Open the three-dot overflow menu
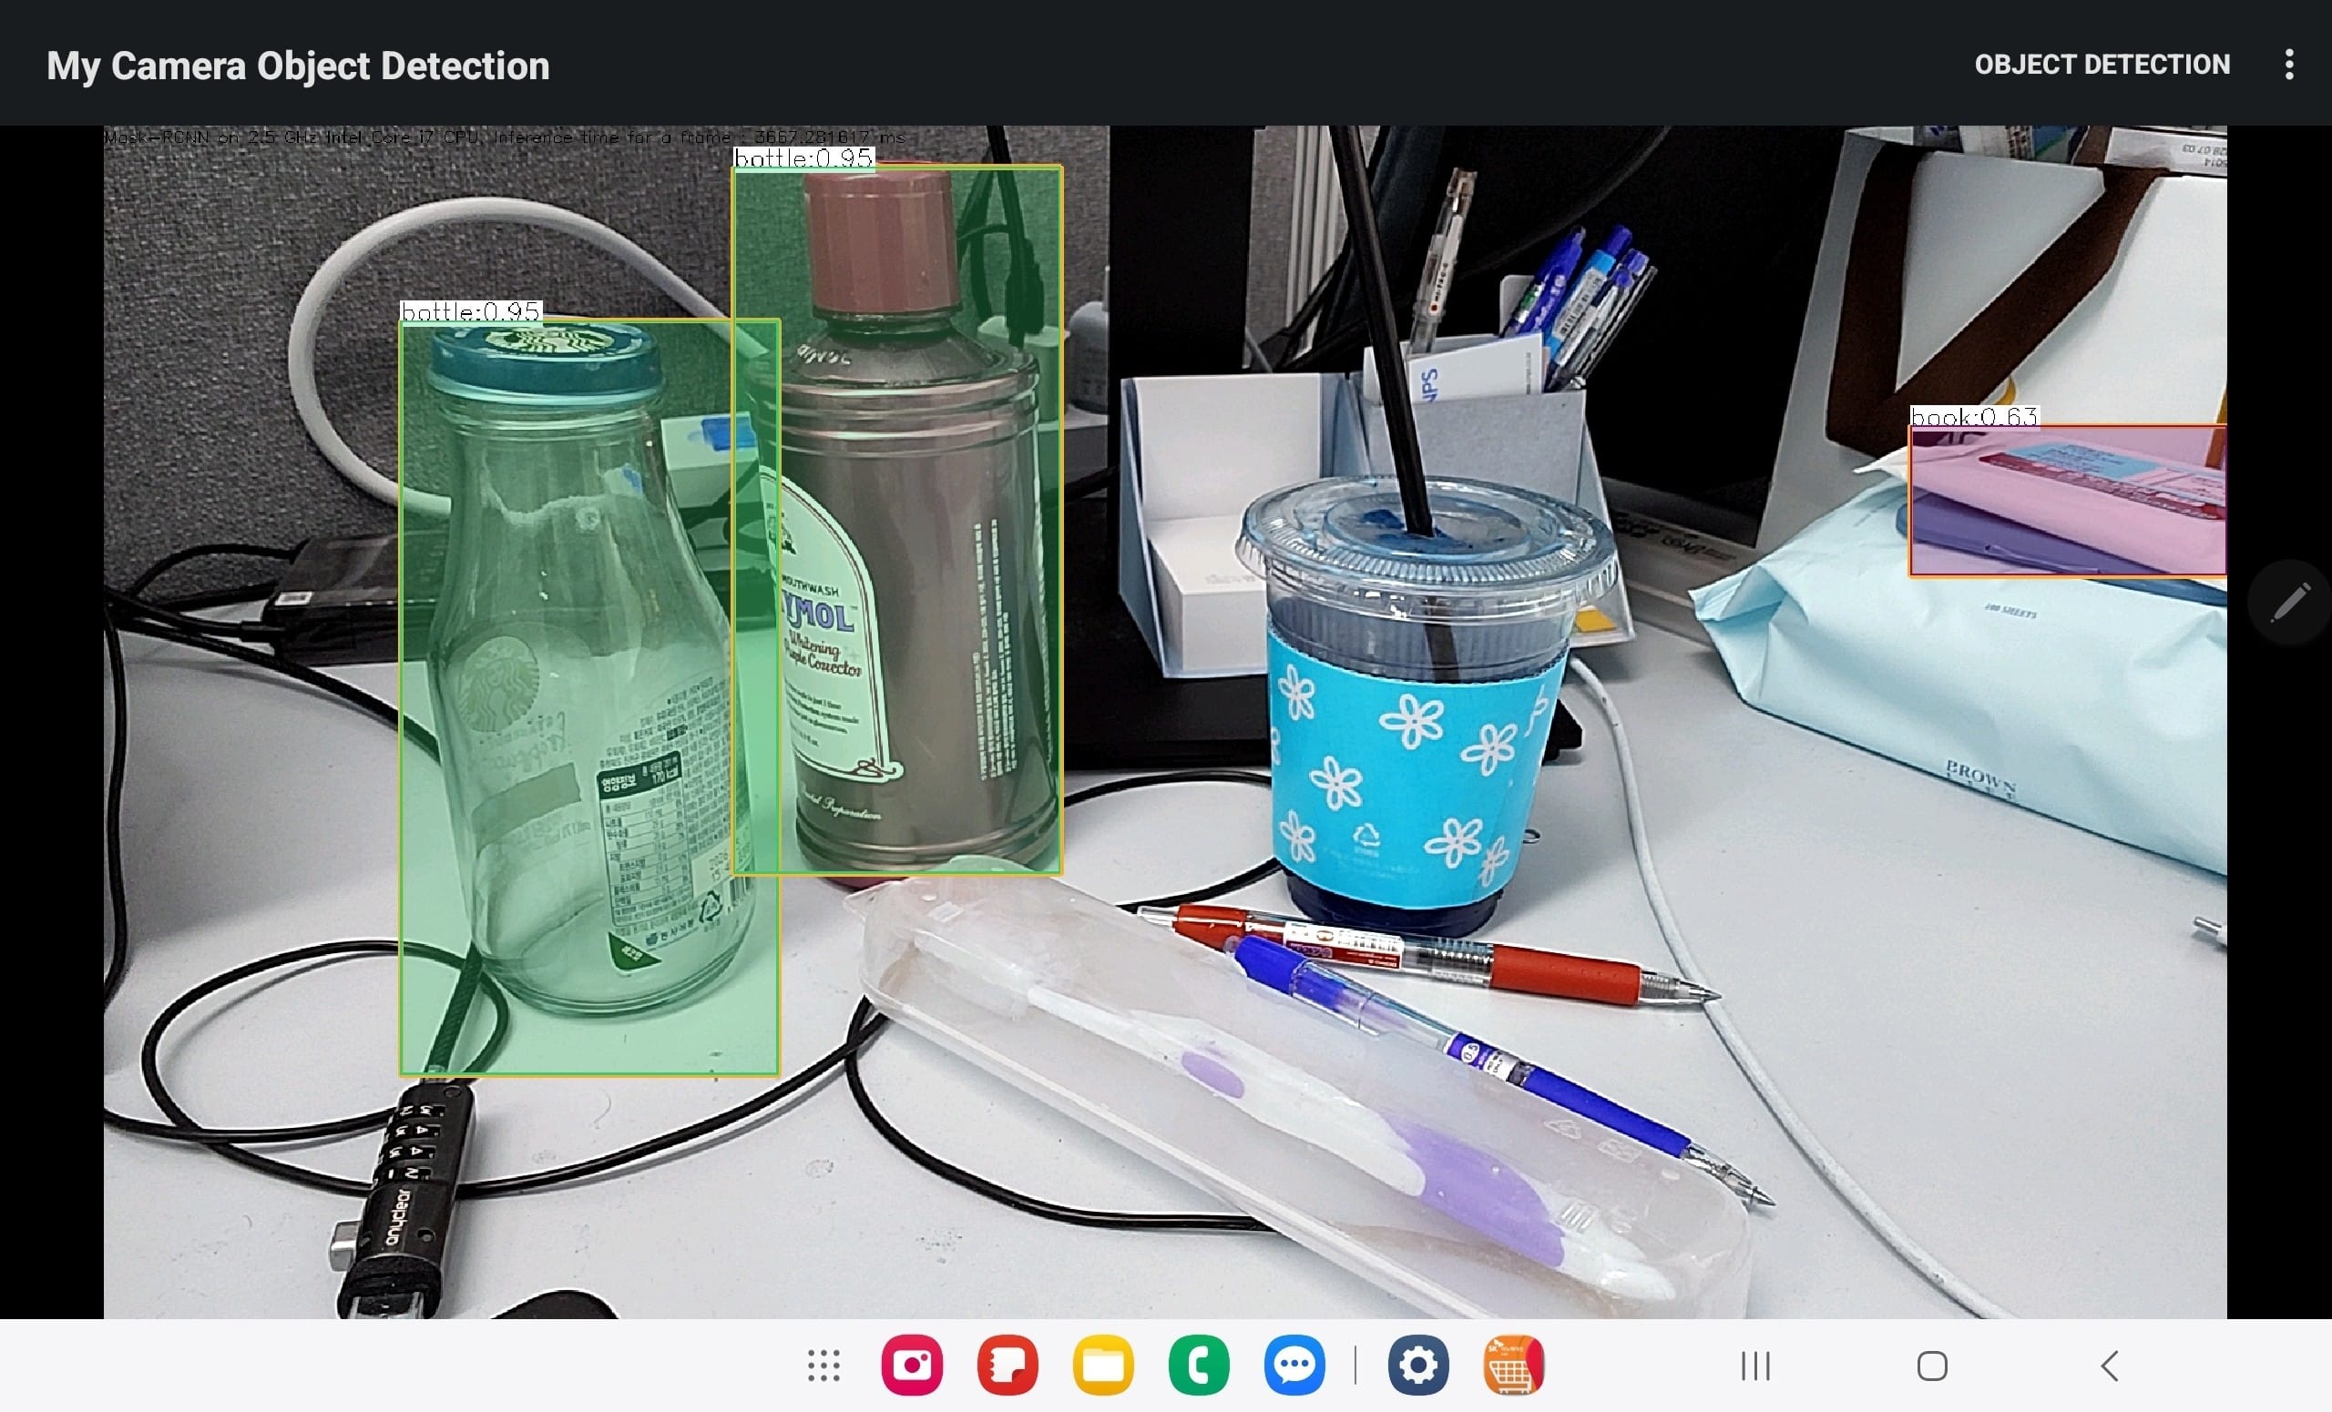Image resolution: width=2332 pixels, height=1412 pixels. point(2288,65)
